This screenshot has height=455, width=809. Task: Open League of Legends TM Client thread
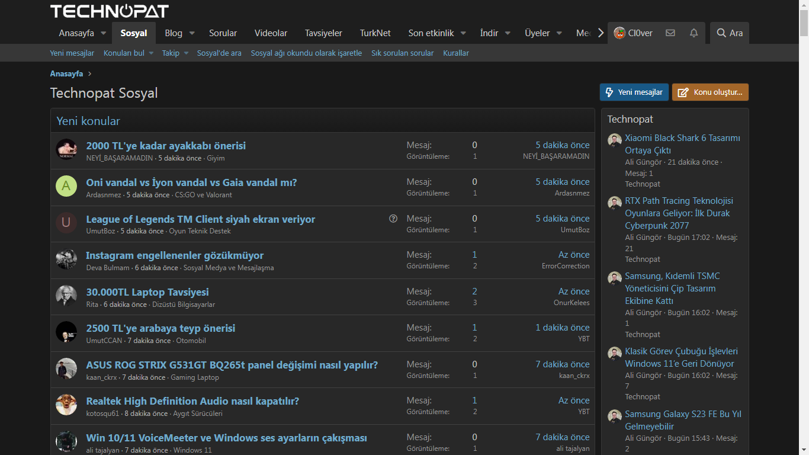coord(201,219)
